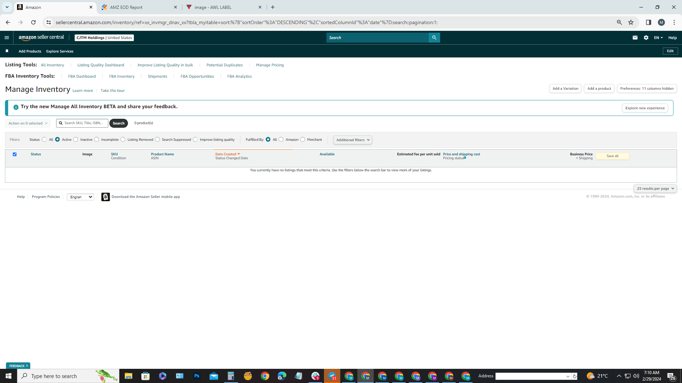The image size is (682, 383).
Task: Click the info icon in BETA banner
Action: coord(16,107)
